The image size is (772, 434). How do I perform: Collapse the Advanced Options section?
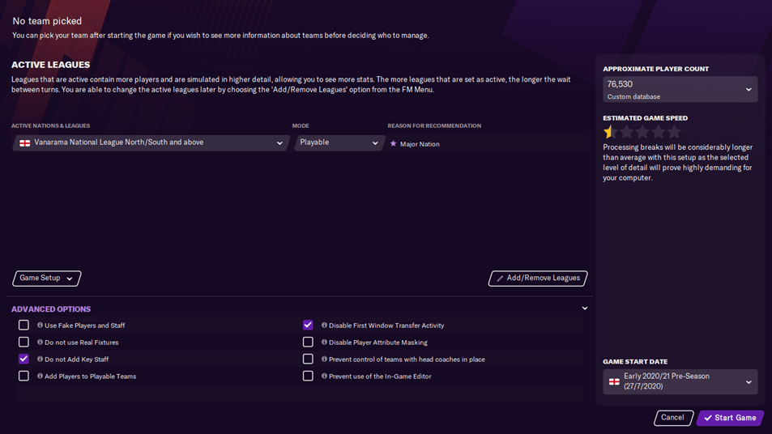(585, 308)
